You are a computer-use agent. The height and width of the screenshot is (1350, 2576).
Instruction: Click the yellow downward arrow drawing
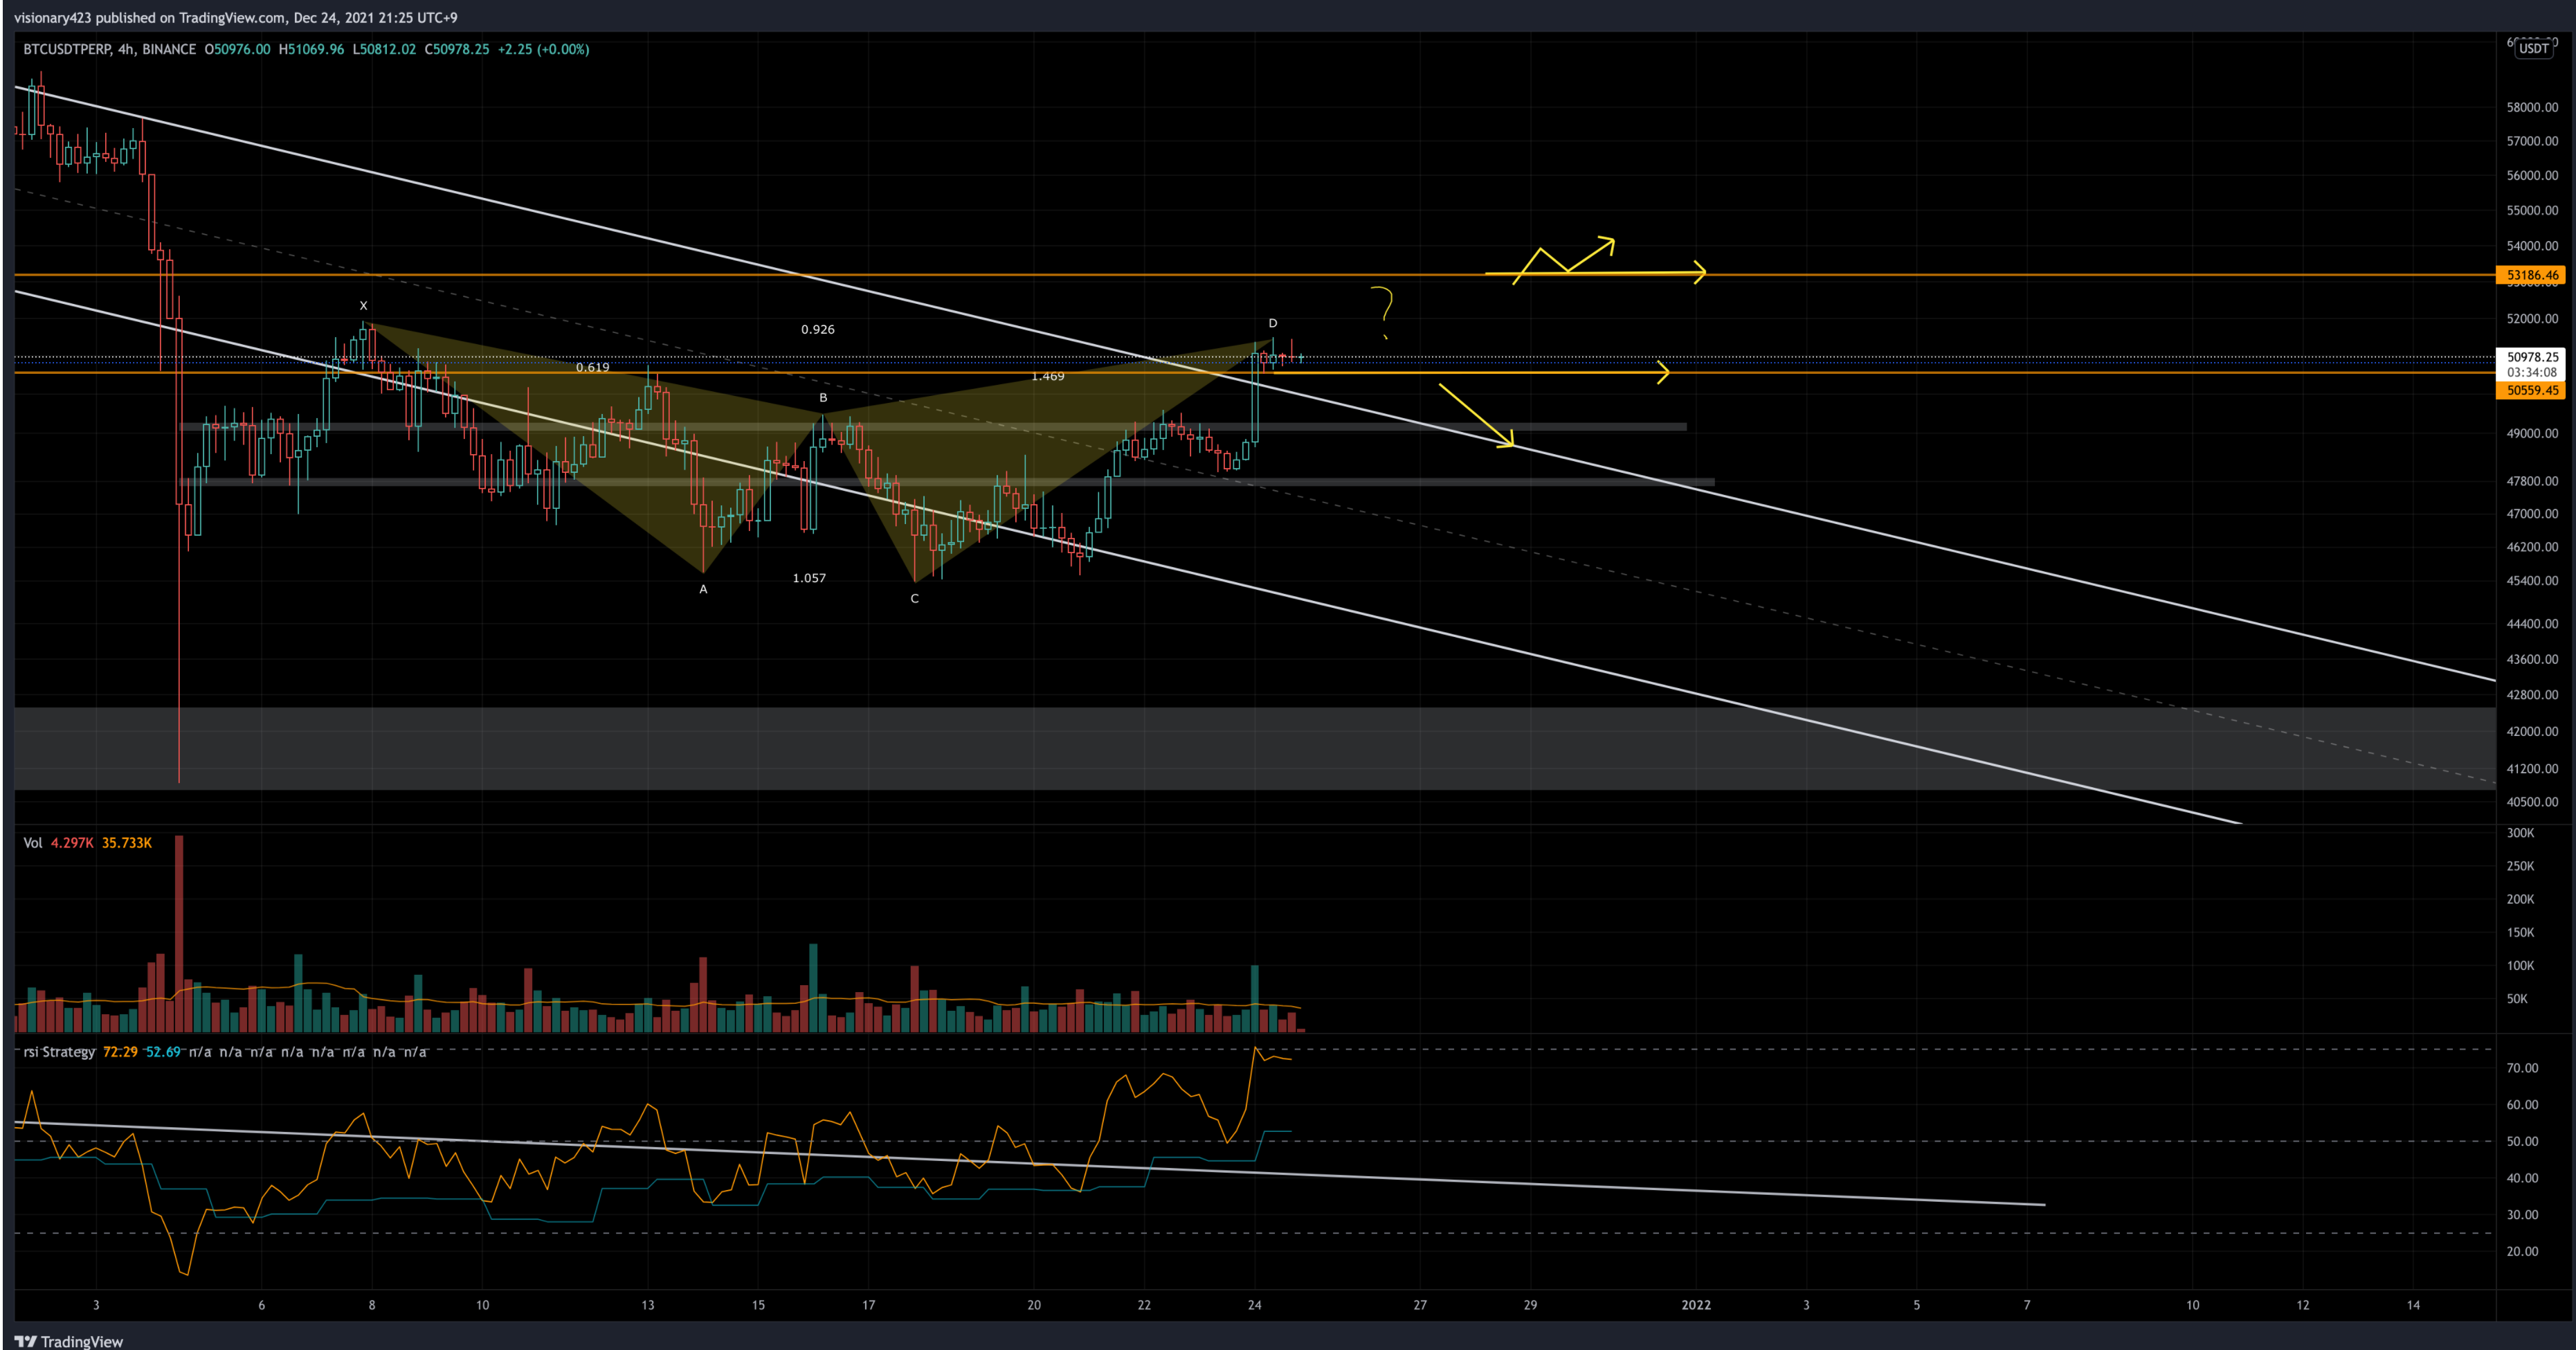pos(1476,415)
